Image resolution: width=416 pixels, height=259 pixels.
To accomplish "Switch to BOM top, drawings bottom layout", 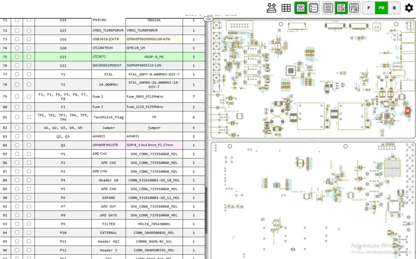I will tap(354, 8).
